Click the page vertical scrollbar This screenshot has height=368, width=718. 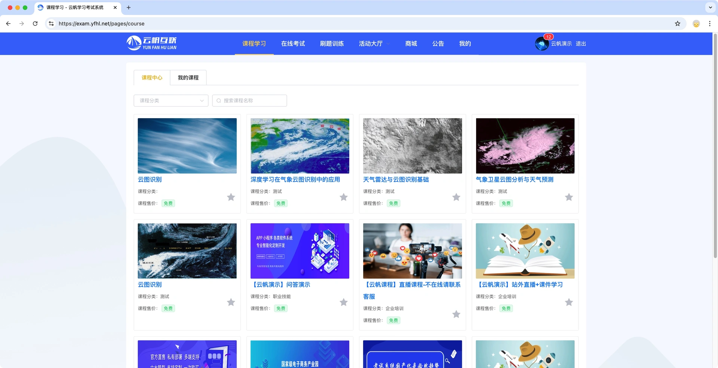point(715,146)
